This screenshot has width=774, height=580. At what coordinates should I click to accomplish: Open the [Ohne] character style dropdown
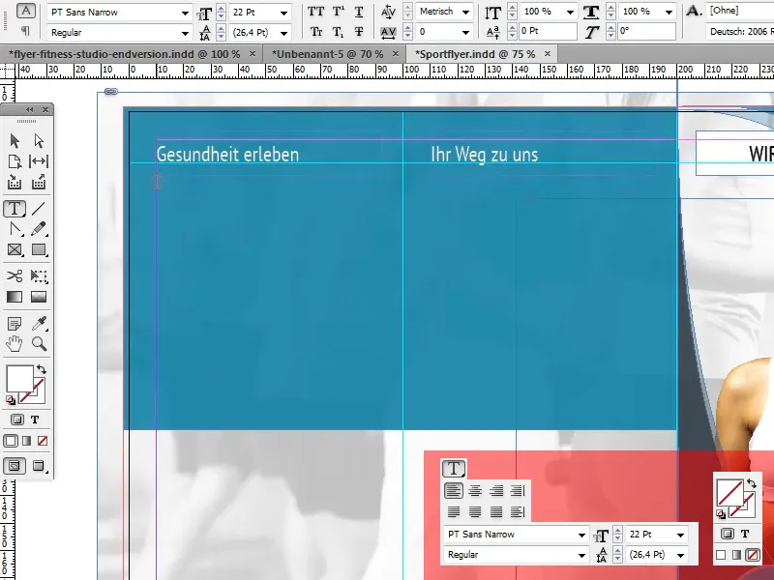(740, 11)
